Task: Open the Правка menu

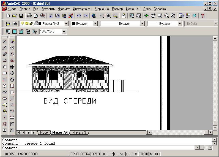Action: coord(25,9)
